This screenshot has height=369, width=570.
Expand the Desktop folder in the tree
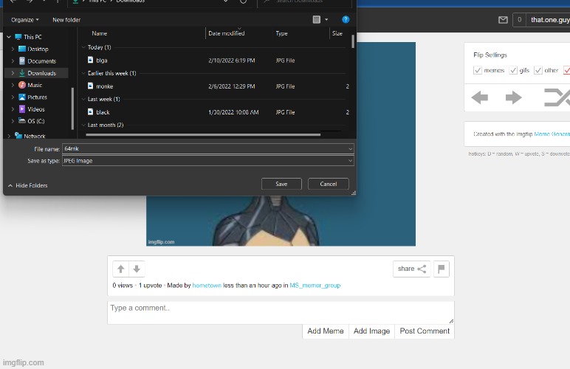(x=13, y=49)
